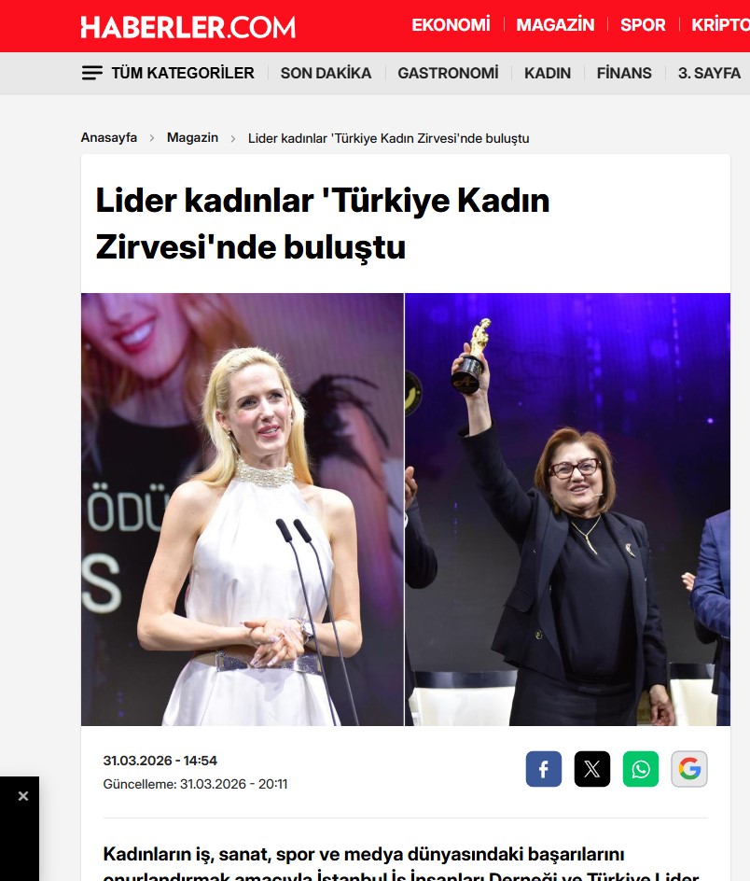This screenshot has width=750, height=881.
Task: Go to SON DAKİKA news
Action: tap(326, 73)
